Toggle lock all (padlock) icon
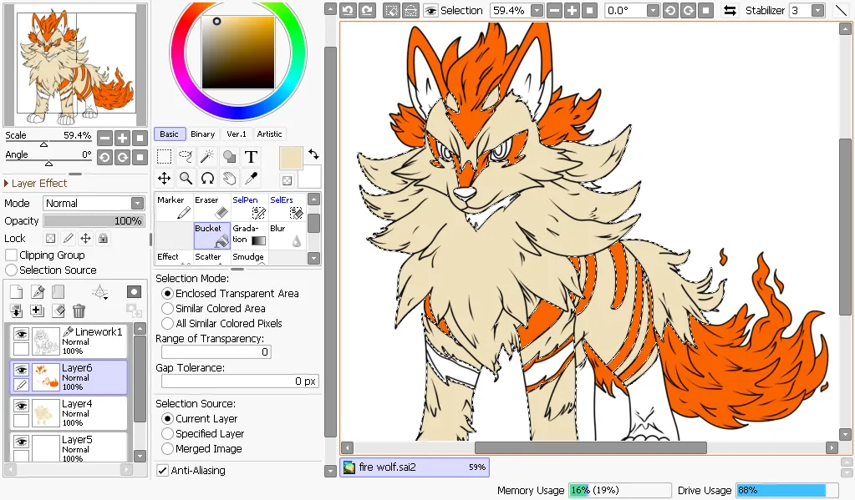 pos(103,239)
